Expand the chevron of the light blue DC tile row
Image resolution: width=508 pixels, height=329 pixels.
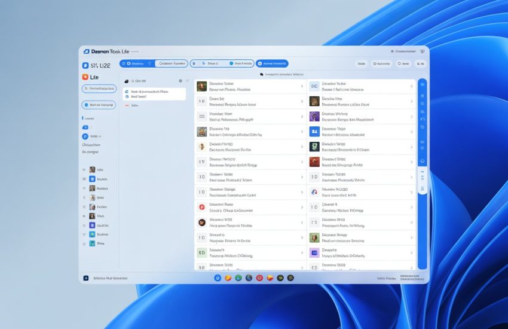tap(411, 87)
